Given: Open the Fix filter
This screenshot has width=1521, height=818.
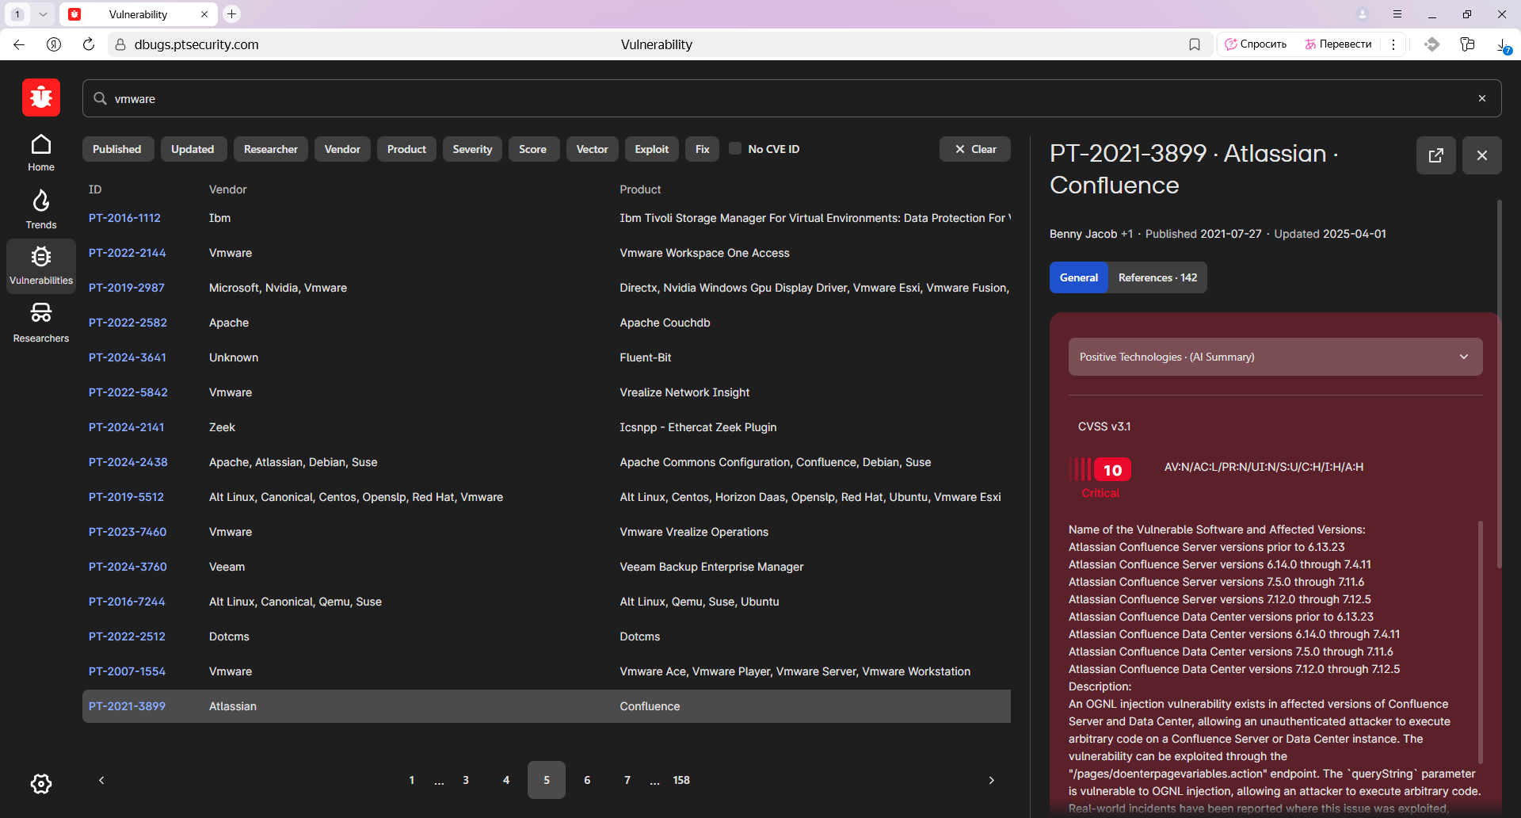Looking at the screenshot, I should [x=703, y=149].
